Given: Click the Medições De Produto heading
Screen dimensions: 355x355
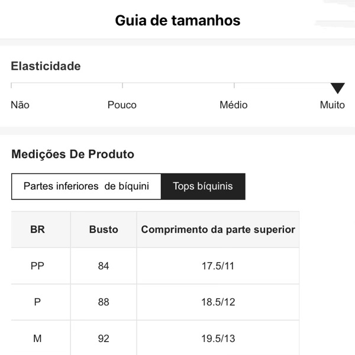Looking at the screenshot, I should coord(73,154).
